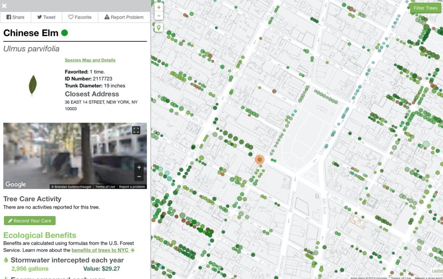Screen dimensions: 443x279
Task: Zoom out on the tree map
Action: tap(159, 16)
